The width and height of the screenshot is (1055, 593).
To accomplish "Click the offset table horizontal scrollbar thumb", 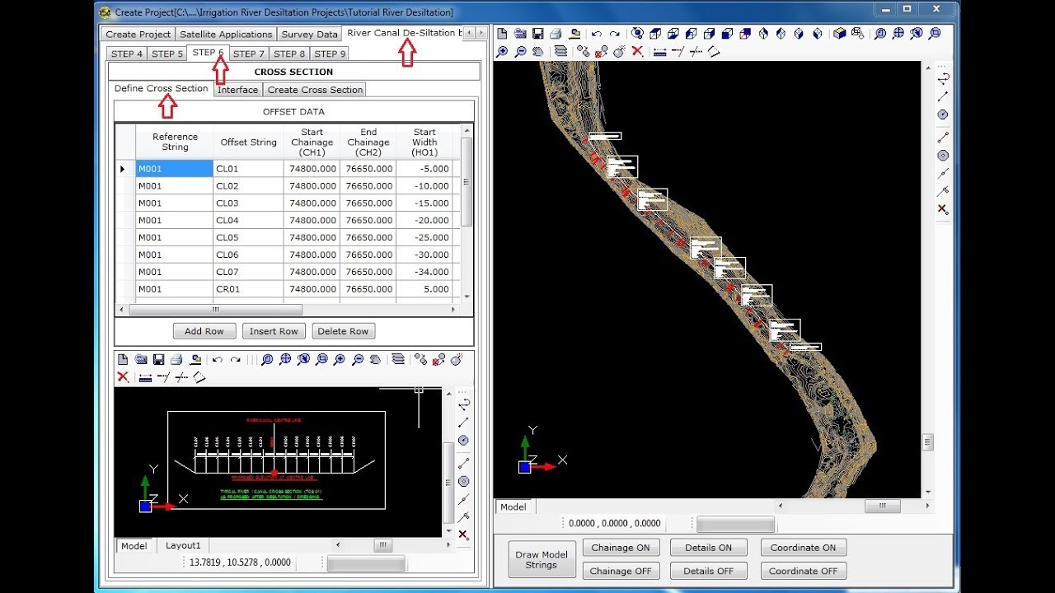I will (216, 311).
